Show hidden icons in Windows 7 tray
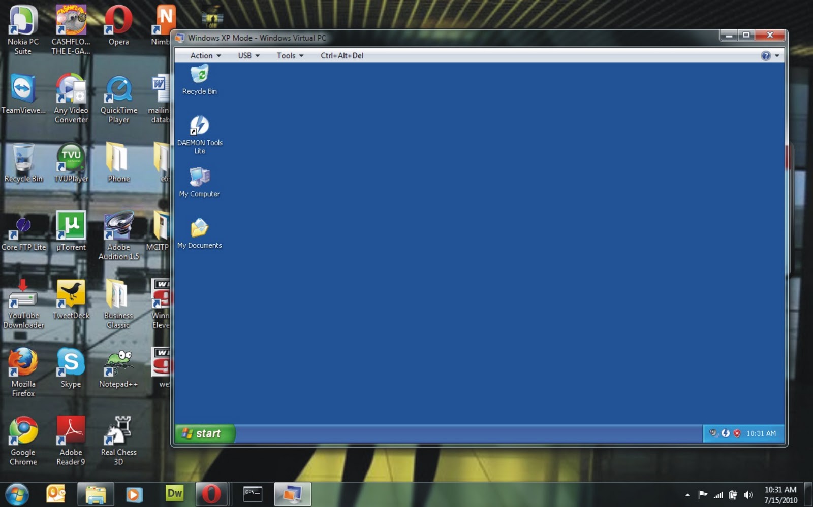 pyautogui.click(x=687, y=495)
